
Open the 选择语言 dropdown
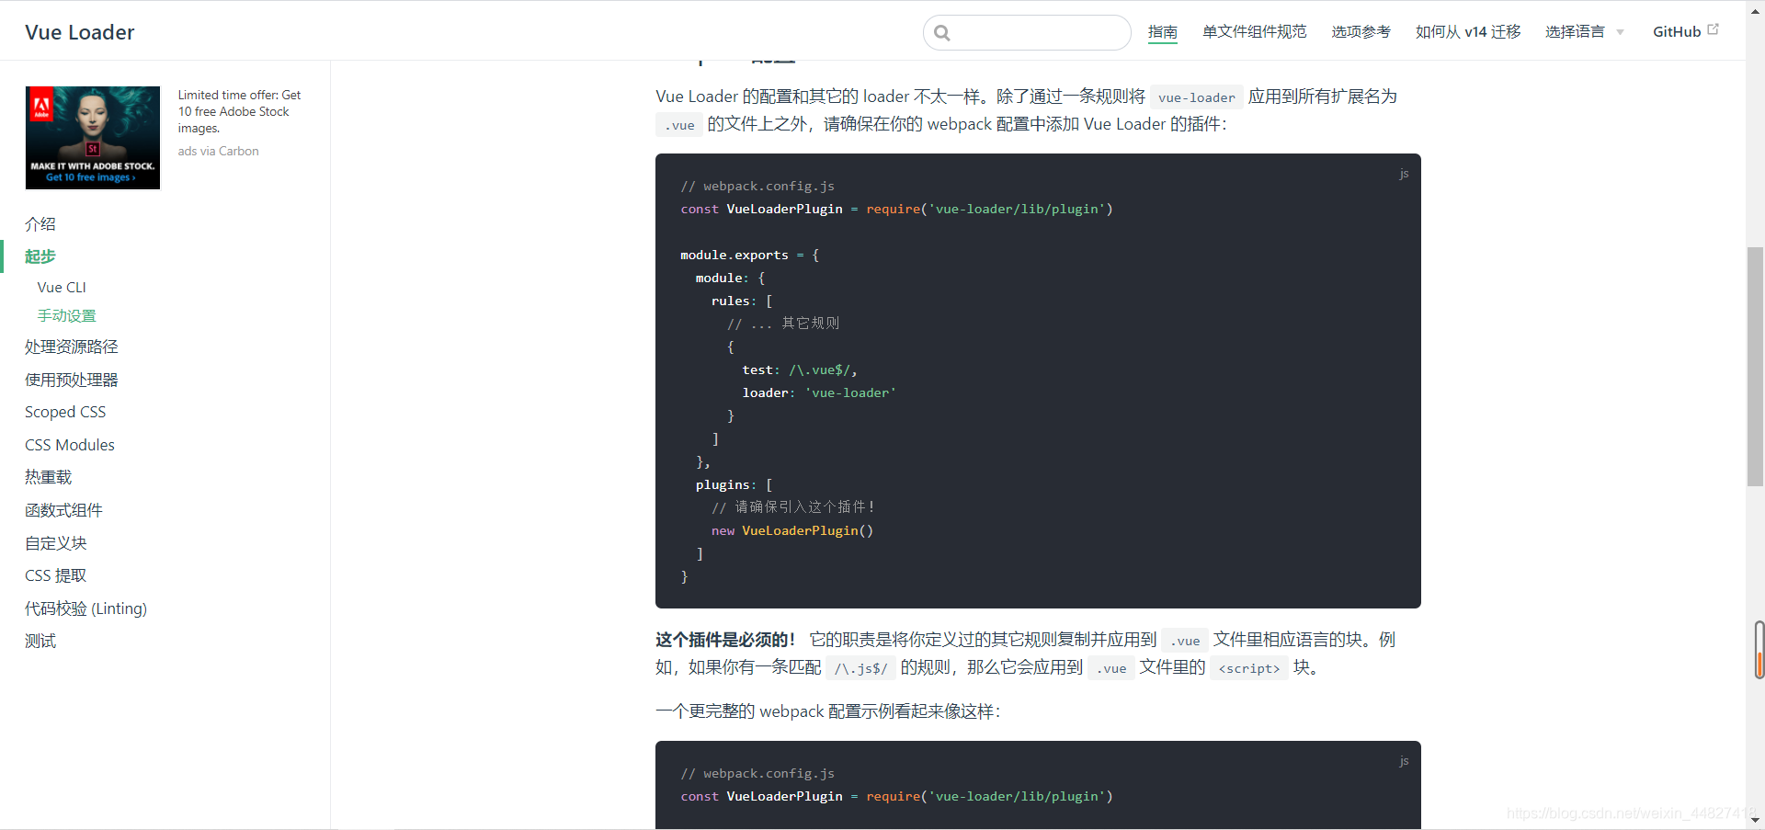[1575, 31]
